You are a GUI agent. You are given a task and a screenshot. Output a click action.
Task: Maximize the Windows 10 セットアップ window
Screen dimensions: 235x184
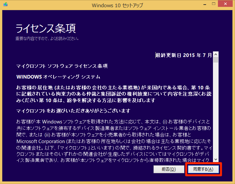(214, 4)
